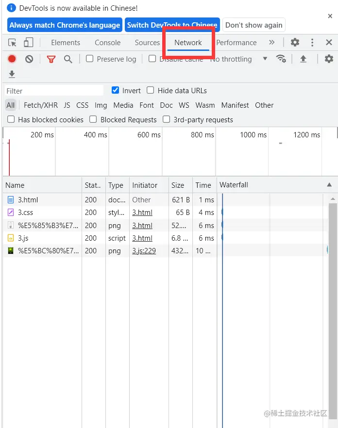Enable the Disable cache checkbox

[x=152, y=59]
